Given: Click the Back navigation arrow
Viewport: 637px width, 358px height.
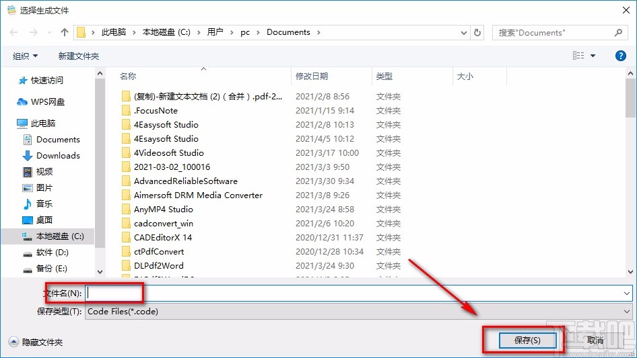Looking at the screenshot, I should tap(13, 32).
